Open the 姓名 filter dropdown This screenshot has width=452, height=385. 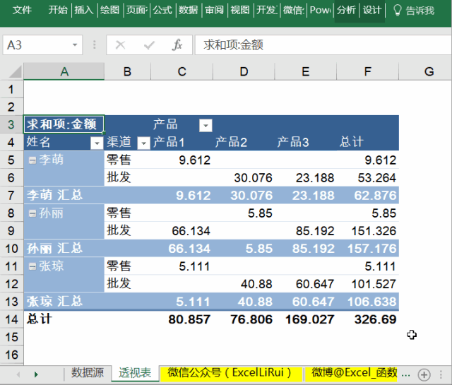click(x=97, y=143)
